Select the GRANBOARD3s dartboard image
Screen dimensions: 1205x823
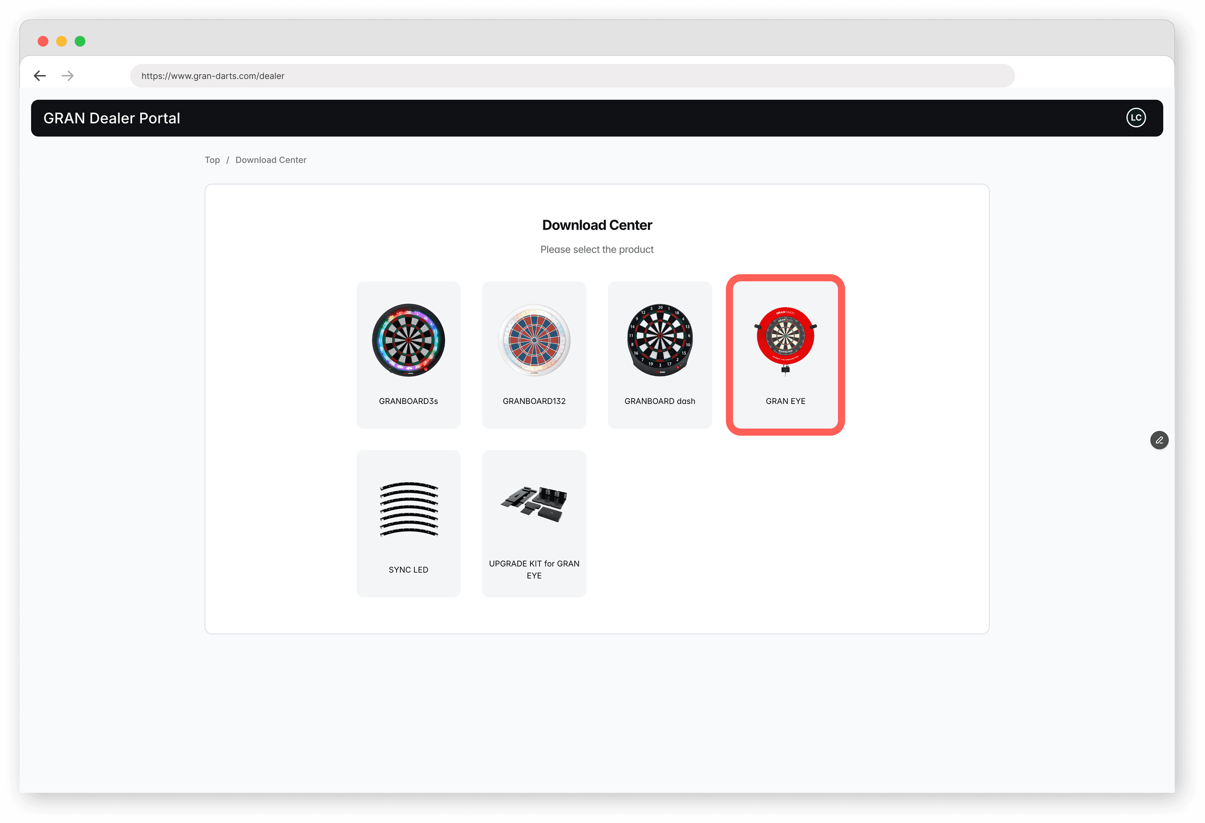pyautogui.click(x=408, y=340)
